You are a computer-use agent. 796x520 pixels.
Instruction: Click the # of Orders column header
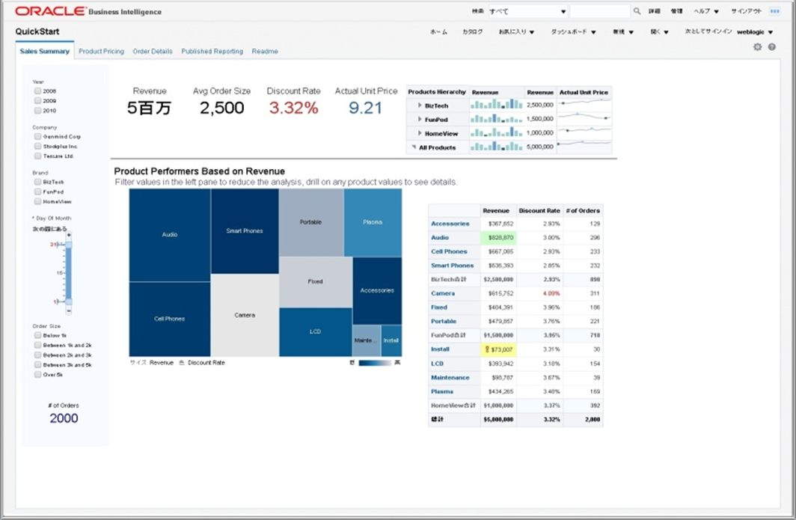pos(583,211)
